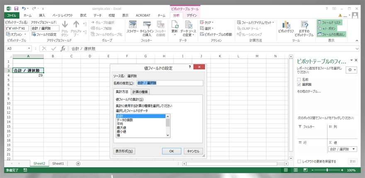The width and height of the screenshot is (365, 178).
Task: Click the 表示形式(N) button
Action: coord(124,151)
